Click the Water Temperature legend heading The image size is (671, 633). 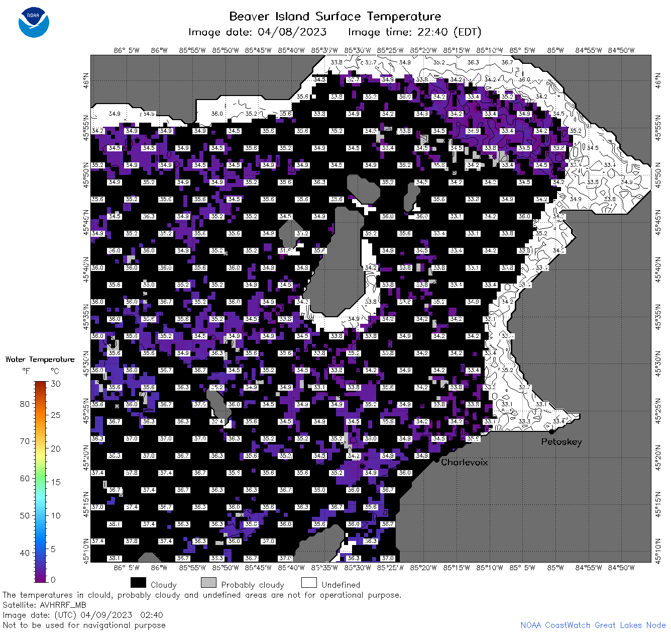coord(40,359)
